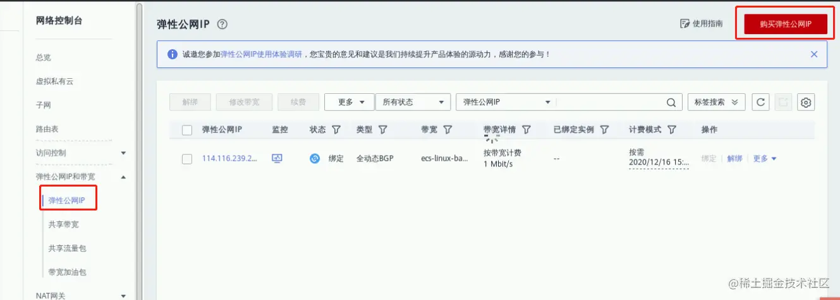Viewport: 840px width, 300px height.
Task: Click 购买弹性公网IP button
Action: click(x=785, y=23)
